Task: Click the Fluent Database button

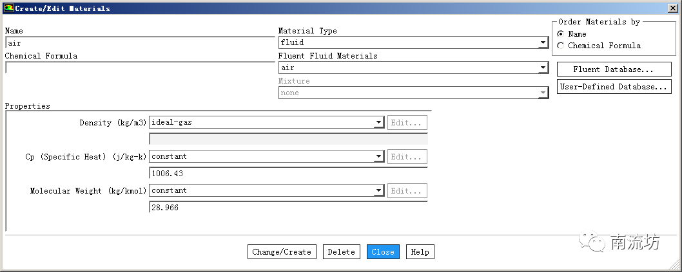Action: pos(614,69)
